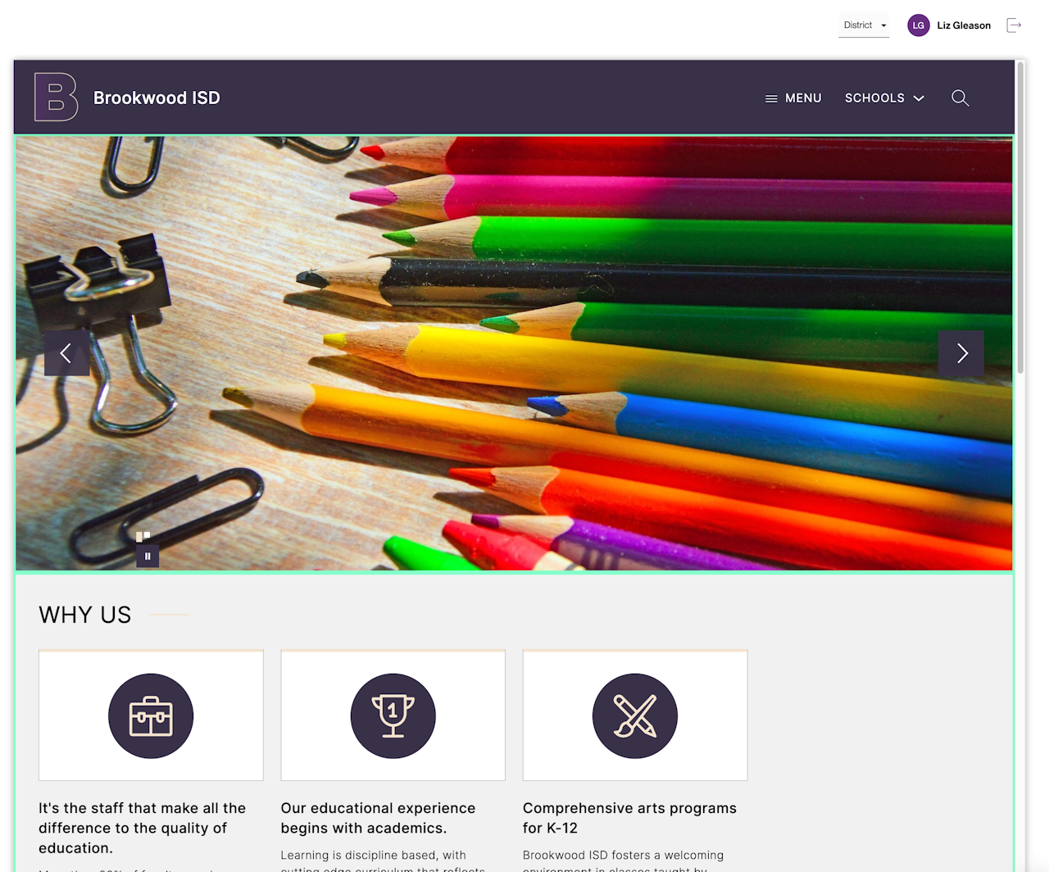Show next slide with right arrow
The image size is (1049, 872).
click(x=961, y=353)
